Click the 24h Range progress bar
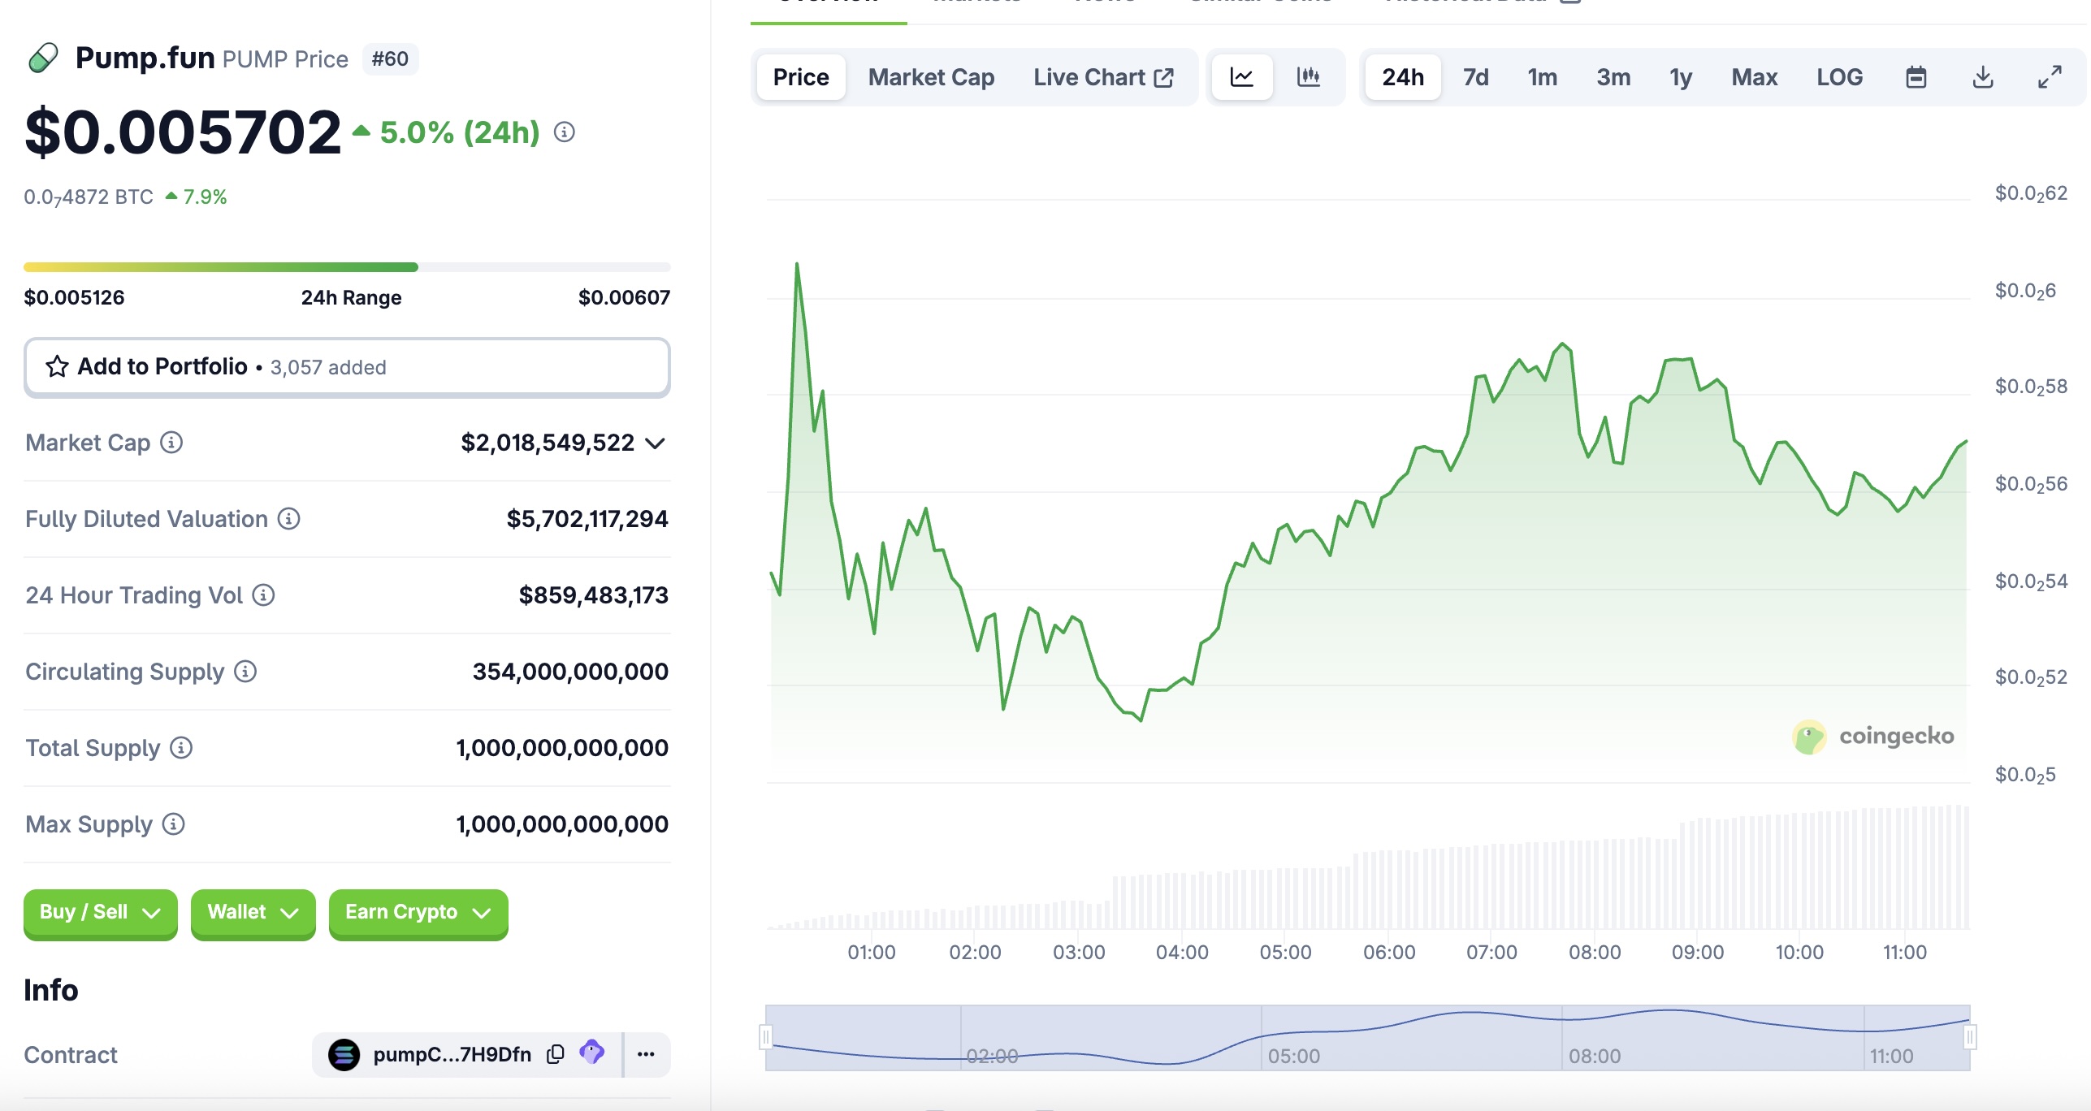2091x1111 pixels. click(347, 266)
